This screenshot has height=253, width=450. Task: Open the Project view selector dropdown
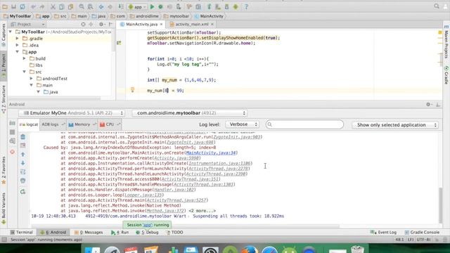(27, 25)
